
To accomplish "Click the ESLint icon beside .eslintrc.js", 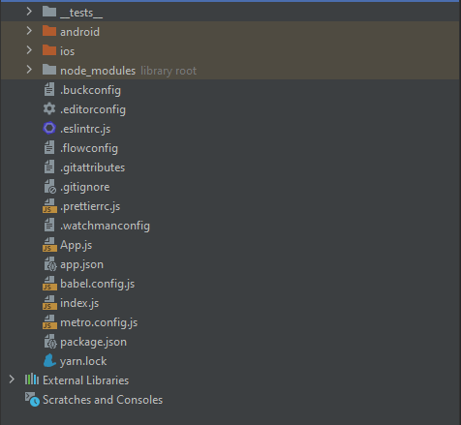I will (x=49, y=128).
